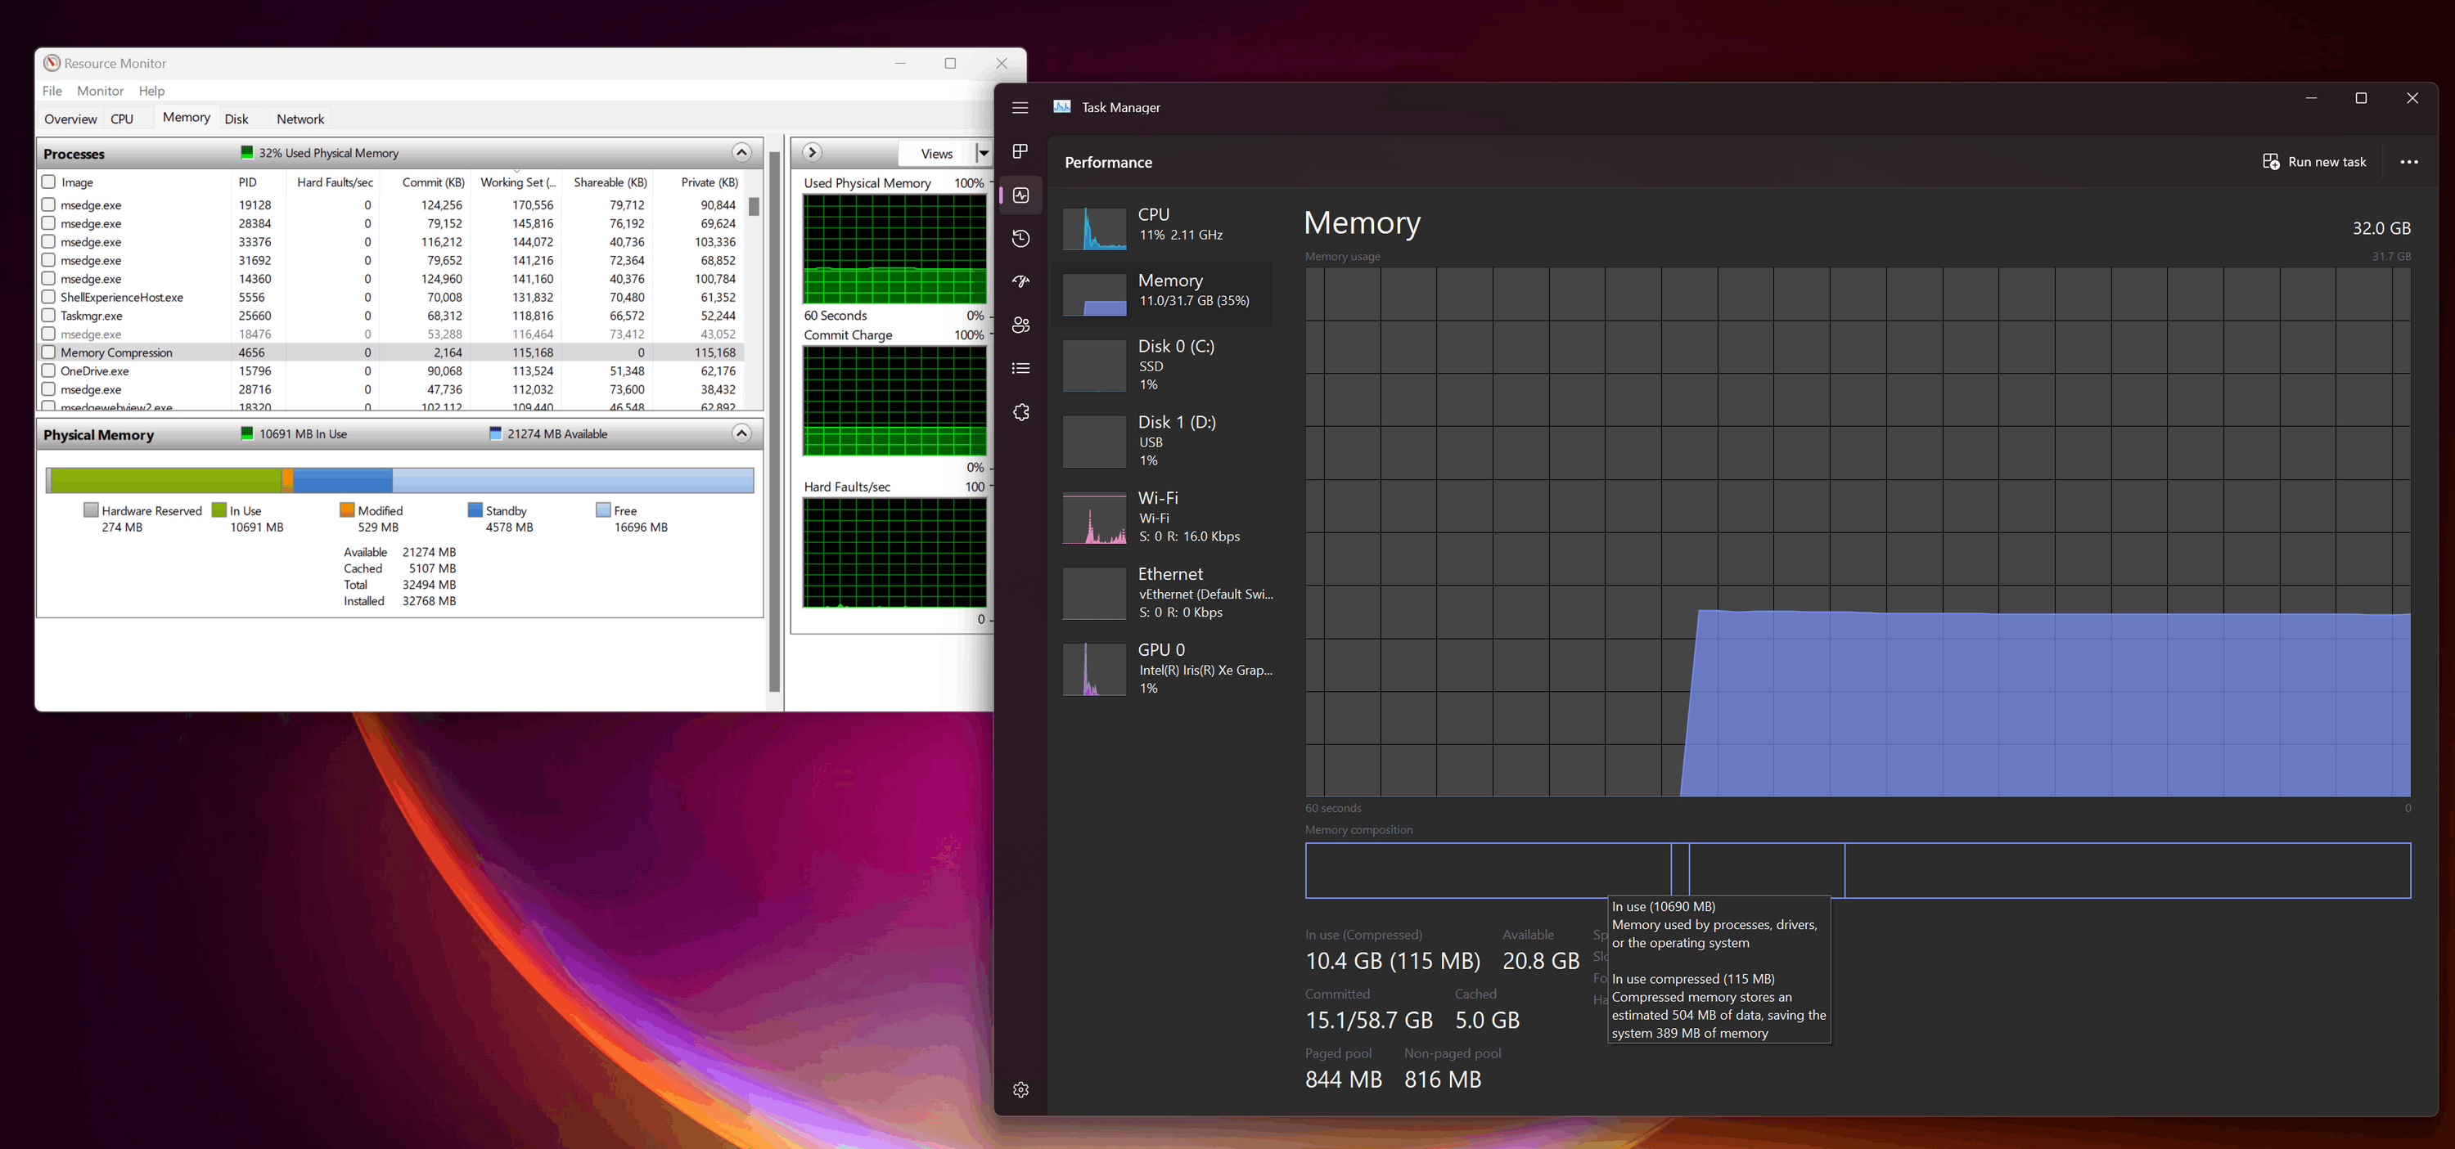Switch to Overview tab
Image resolution: width=2455 pixels, height=1149 pixels.
click(x=70, y=119)
